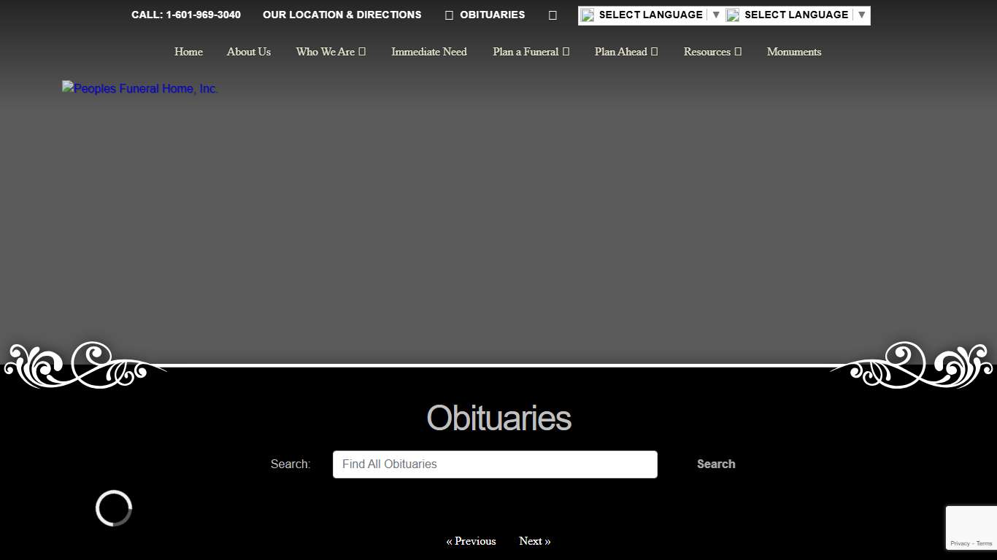Click the reCAPTCHA privacy badge
Image resolution: width=997 pixels, height=560 pixels.
(971, 527)
